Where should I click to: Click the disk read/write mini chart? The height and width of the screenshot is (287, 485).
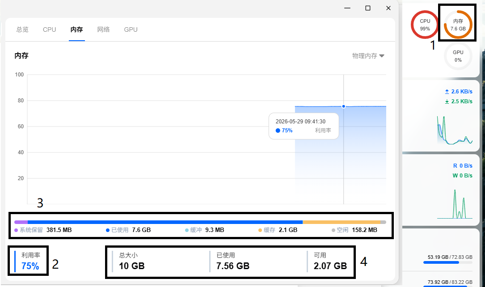(x=455, y=204)
